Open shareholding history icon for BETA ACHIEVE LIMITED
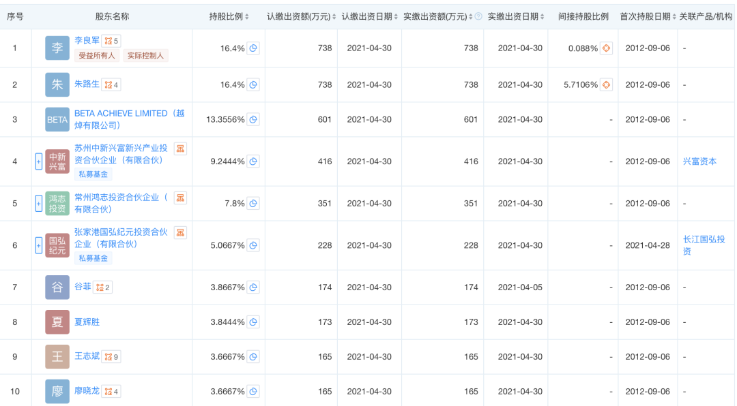Image resolution: width=737 pixels, height=406 pixels. click(x=253, y=120)
